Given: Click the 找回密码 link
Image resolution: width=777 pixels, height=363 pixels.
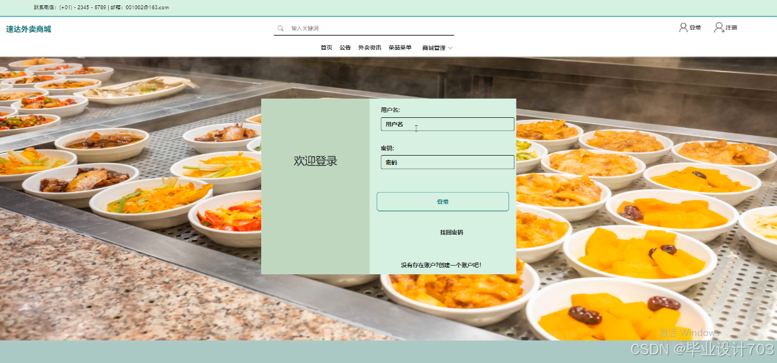Looking at the screenshot, I should click(x=451, y=233).
